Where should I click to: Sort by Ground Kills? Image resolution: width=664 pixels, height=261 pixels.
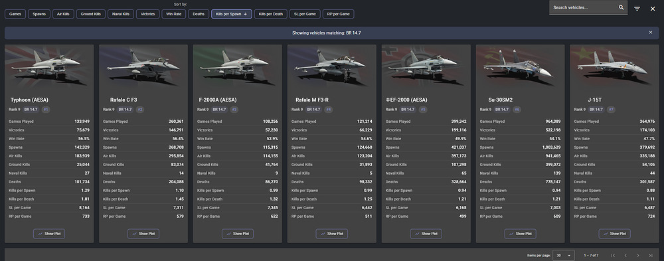(90, 14)
